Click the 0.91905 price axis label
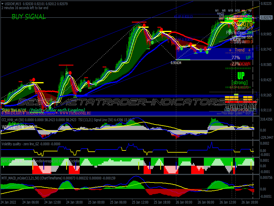This screenshot has width=274, height=206. click(x=266, y=34)
